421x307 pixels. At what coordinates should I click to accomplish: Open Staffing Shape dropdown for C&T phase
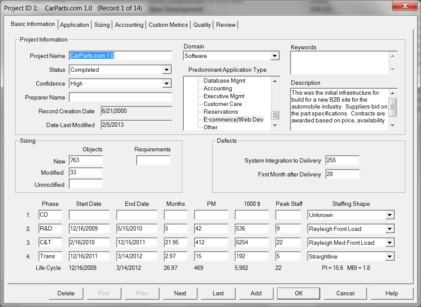point(389,243)
